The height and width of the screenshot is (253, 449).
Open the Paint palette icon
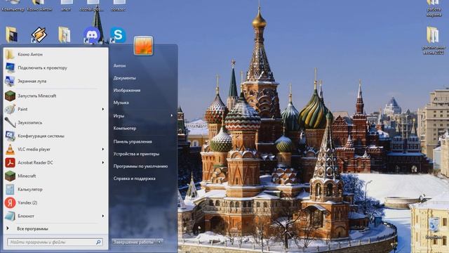coord(10,110)
